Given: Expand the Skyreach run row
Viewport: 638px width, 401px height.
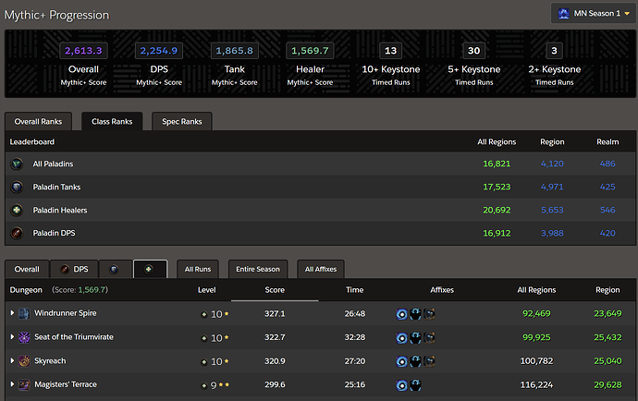Looking at the screenshot, I should coord(12,360).
